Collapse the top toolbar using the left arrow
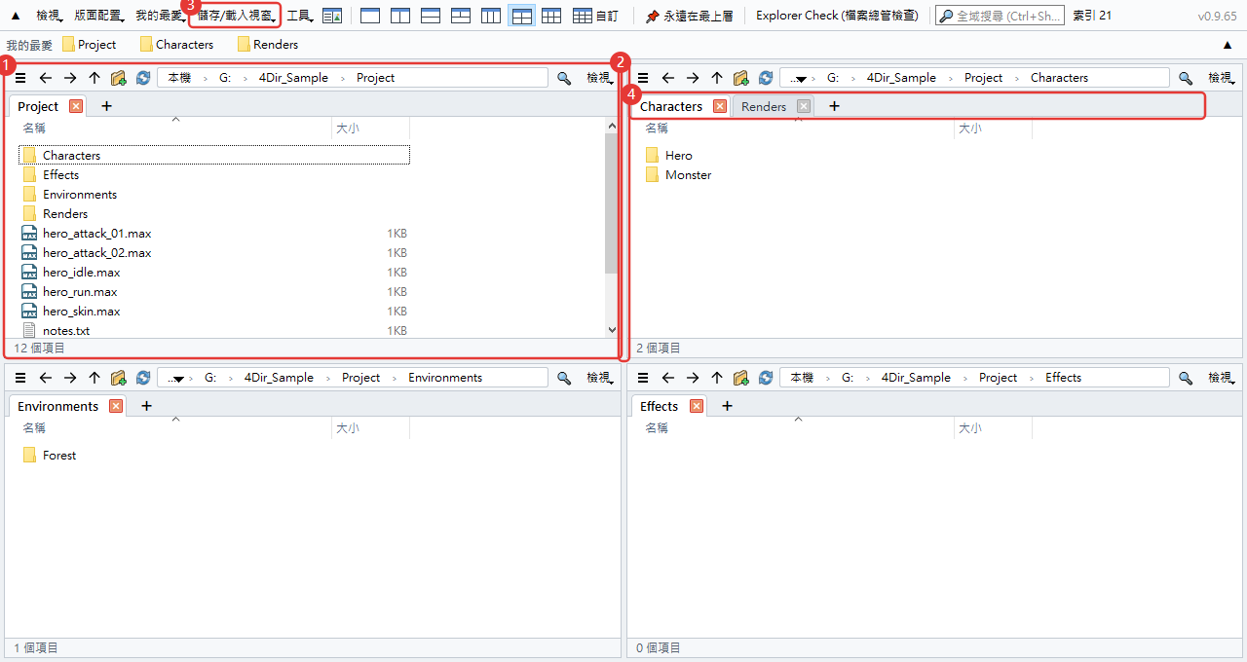The height and width of the screenshot is (662, 1247). click(x=15, y=16)
